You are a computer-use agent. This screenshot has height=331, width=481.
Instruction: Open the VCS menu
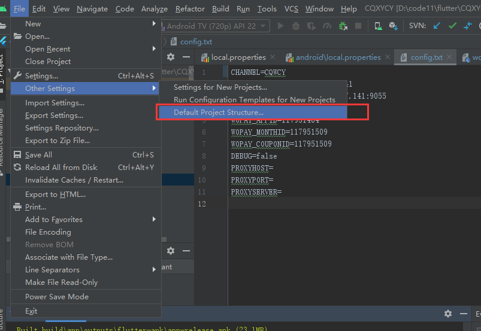click(291, 9)
